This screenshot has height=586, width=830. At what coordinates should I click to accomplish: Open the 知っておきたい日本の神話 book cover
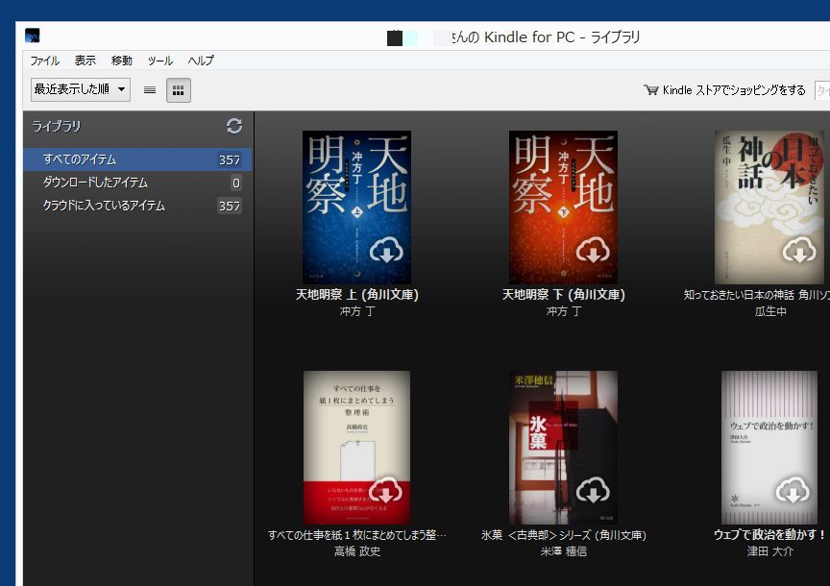[x=769, y=207]
